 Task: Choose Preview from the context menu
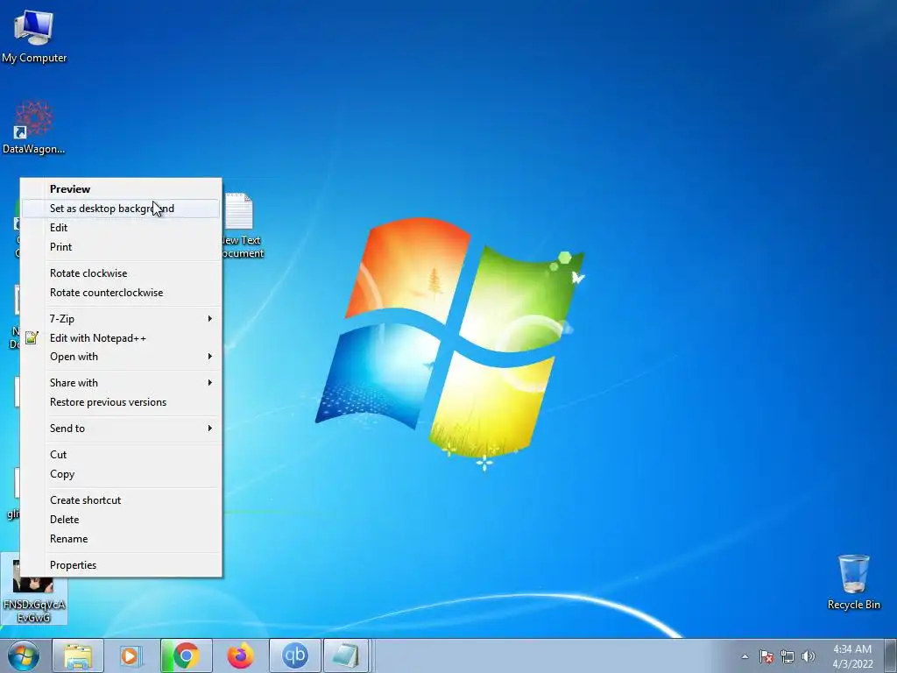pos(121,189)
